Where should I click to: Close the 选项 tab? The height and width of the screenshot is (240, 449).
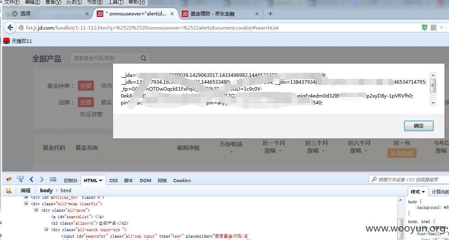coord(87,13)
